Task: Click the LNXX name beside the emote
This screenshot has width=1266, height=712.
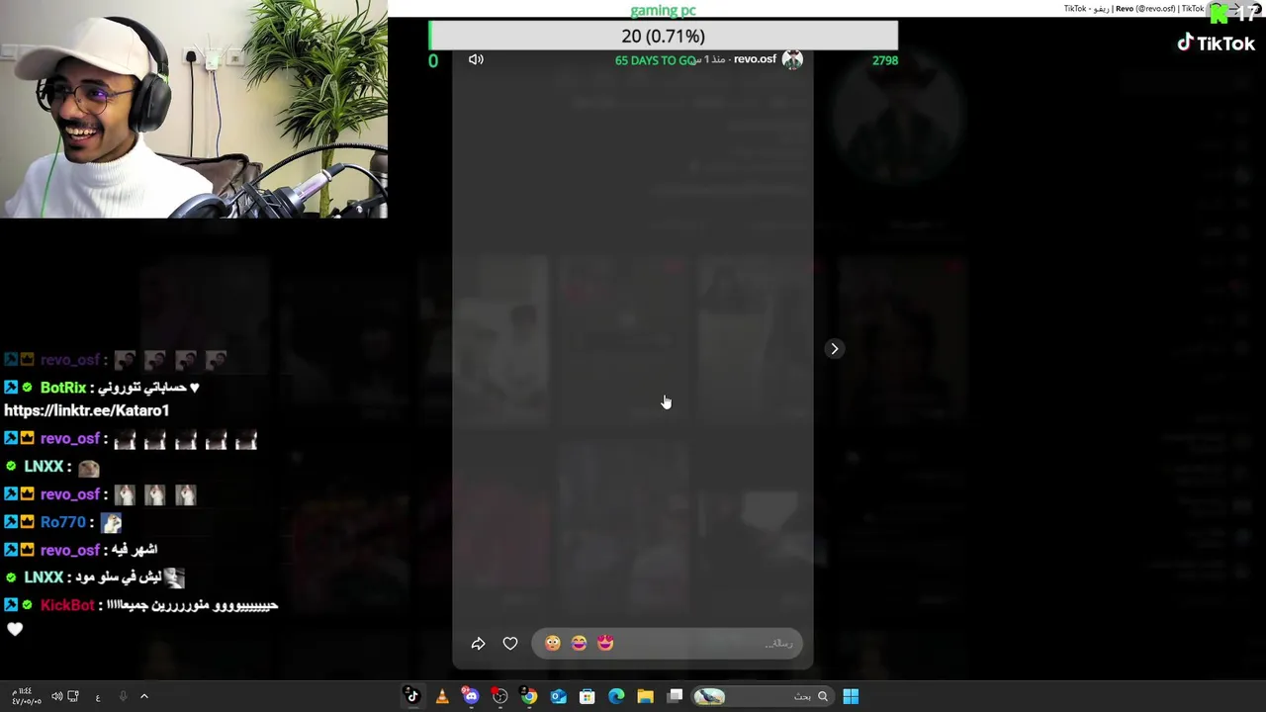Action: pyautogui.click(x=44, y=466)
